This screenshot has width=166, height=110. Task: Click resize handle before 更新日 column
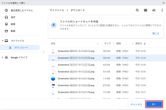click(132, 44)
